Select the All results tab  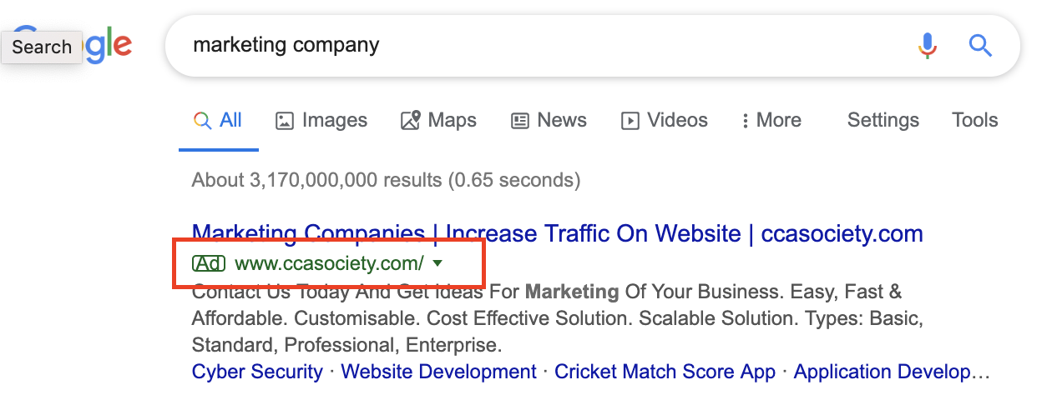click(x=219, y=121)
